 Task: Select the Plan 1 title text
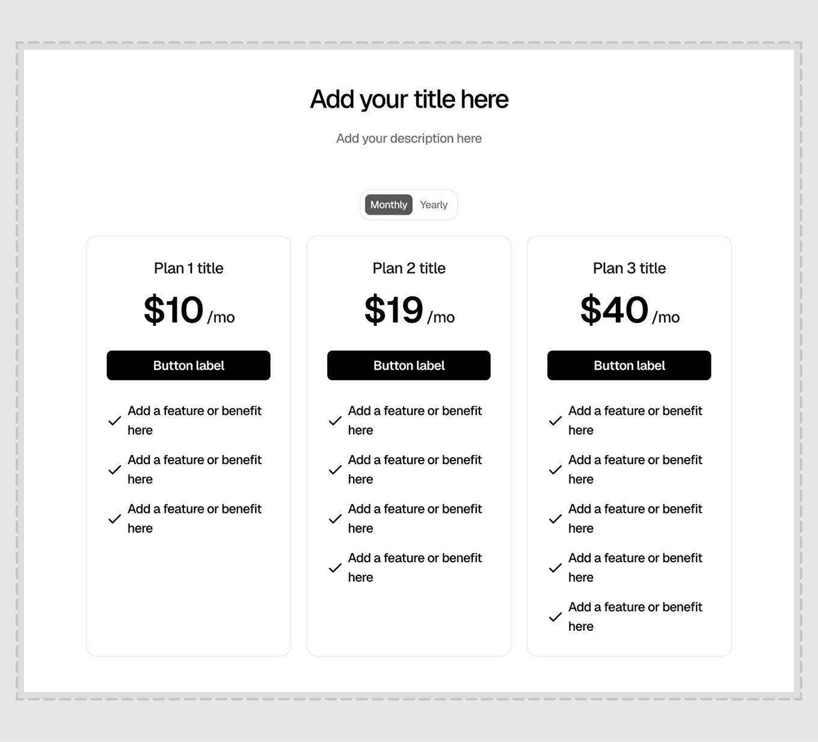click(188, 268)
